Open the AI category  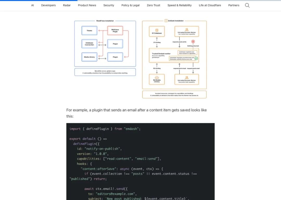coord(33,5)
